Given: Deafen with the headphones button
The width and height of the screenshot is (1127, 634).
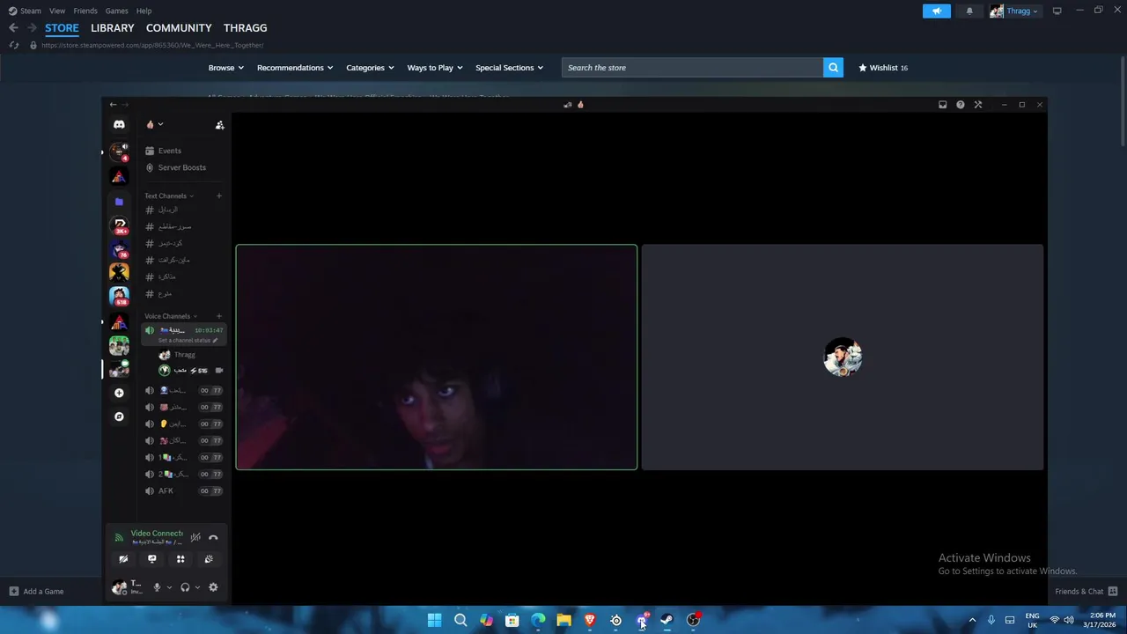Looking at the screenshot, I should pos(185,587).
